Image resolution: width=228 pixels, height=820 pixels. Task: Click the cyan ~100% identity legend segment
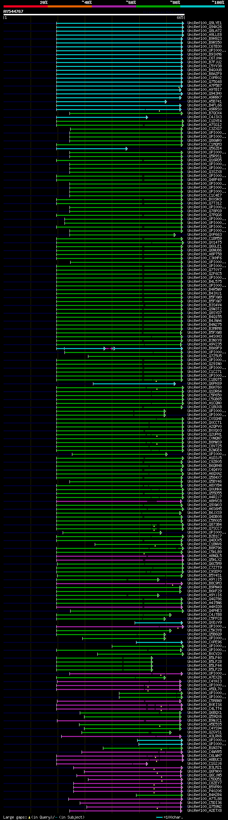(202, 6)
